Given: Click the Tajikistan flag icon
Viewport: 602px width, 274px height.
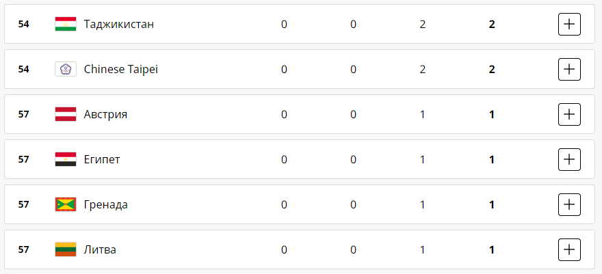Looking at the screenshot, I should pos(66,25).
